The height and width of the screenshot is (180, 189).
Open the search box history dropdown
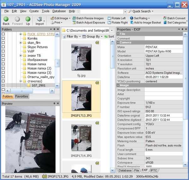click(125, 12)
